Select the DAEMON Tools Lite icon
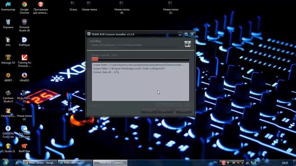This screenshot has height=166, width=296. coord(8,132)
